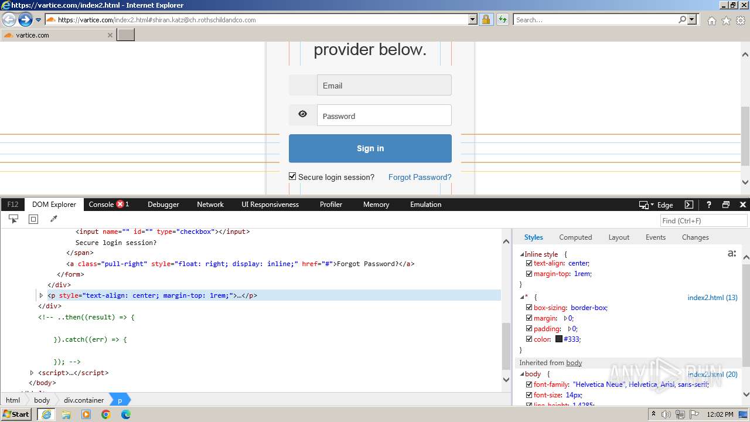
Task: Switch to the Debugger tab
Action: click(x=163, y=205)
